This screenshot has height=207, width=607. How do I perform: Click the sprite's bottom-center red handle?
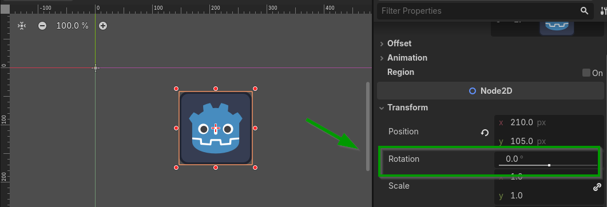click(x=216, y=168)
